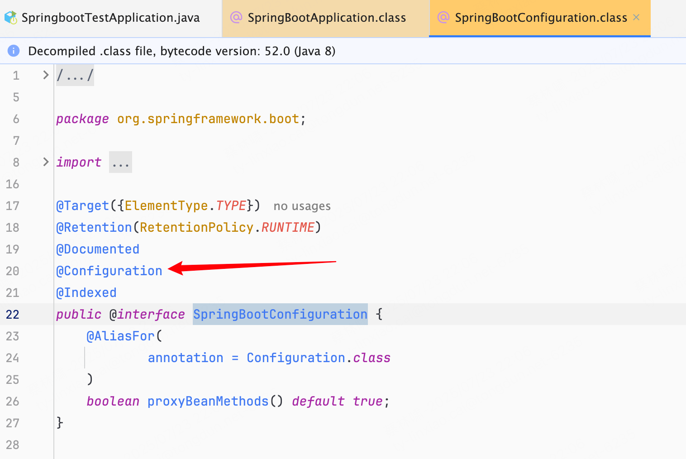Image resolution: width=686 pixels, height=459 pixels.
Task: Click the 'default' keyword on line 26
Action: 318,401
